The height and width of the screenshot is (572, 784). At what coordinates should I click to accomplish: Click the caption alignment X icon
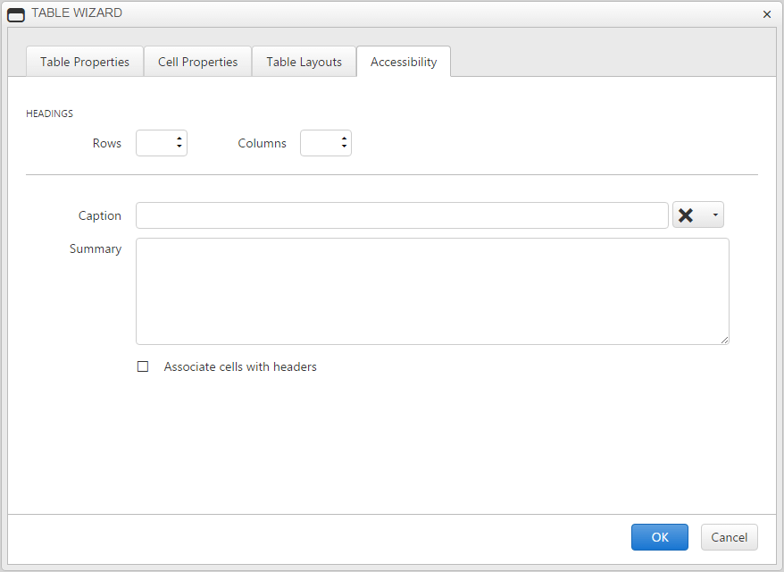[686, 215]
